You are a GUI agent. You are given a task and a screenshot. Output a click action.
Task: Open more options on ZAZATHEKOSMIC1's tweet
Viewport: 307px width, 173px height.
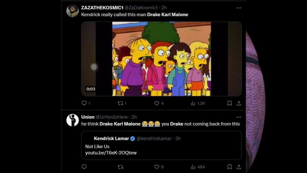[239, 8]
